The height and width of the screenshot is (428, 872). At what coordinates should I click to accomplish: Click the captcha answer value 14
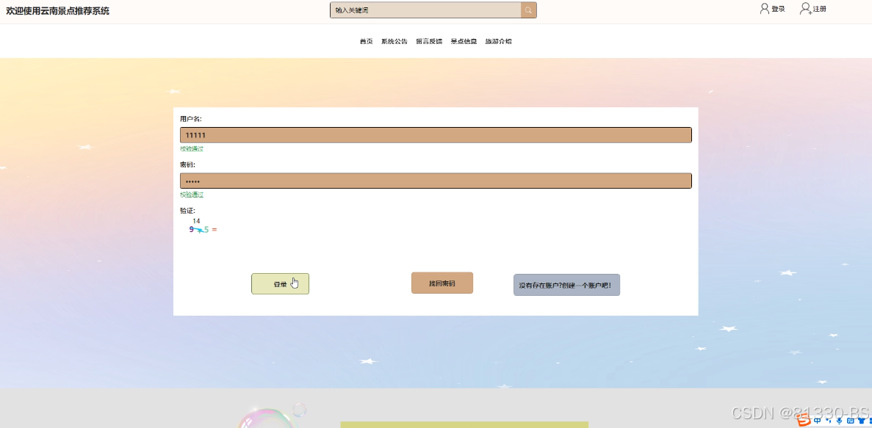(x=196, y=221)
